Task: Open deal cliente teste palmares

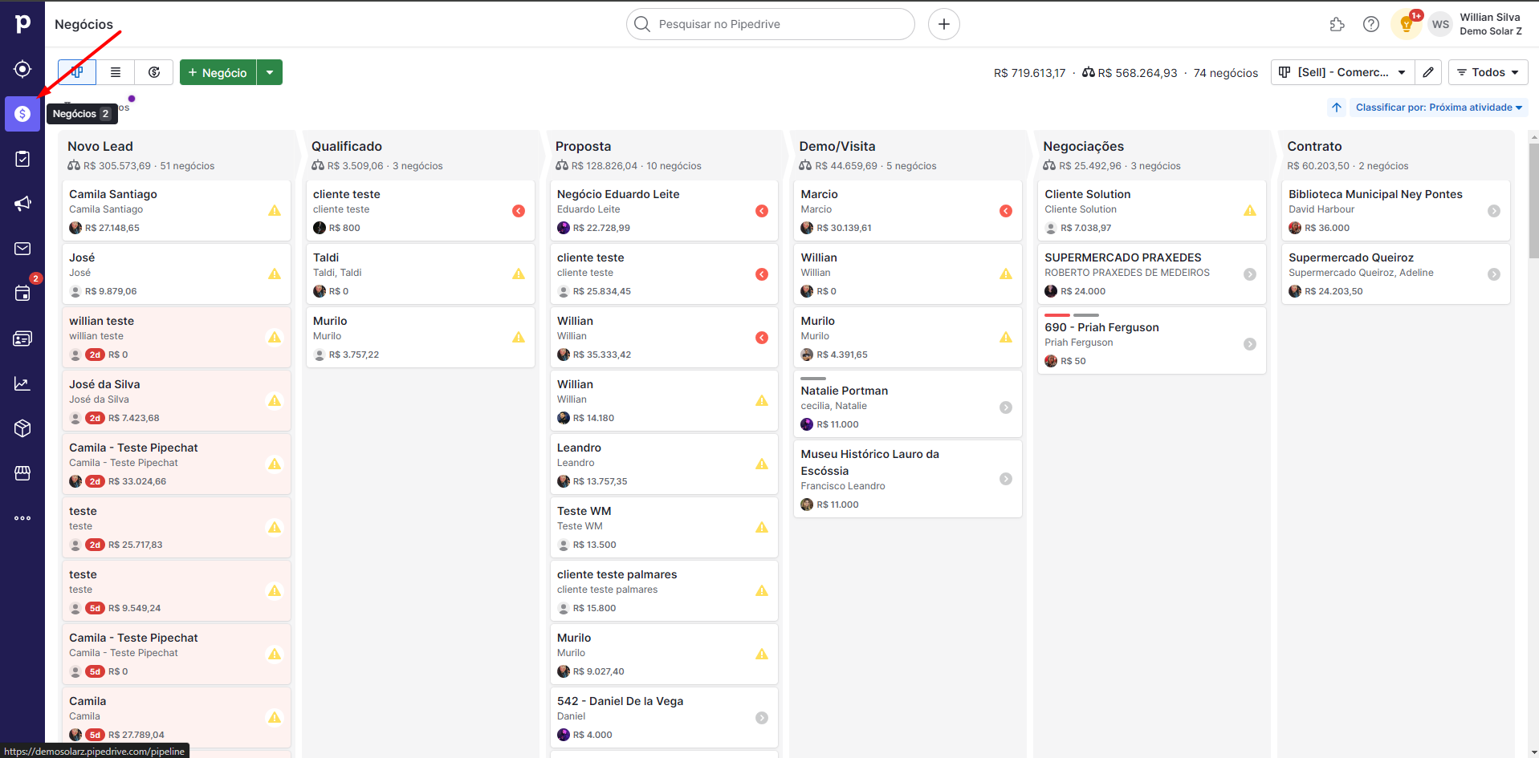Action: point(664,590)
